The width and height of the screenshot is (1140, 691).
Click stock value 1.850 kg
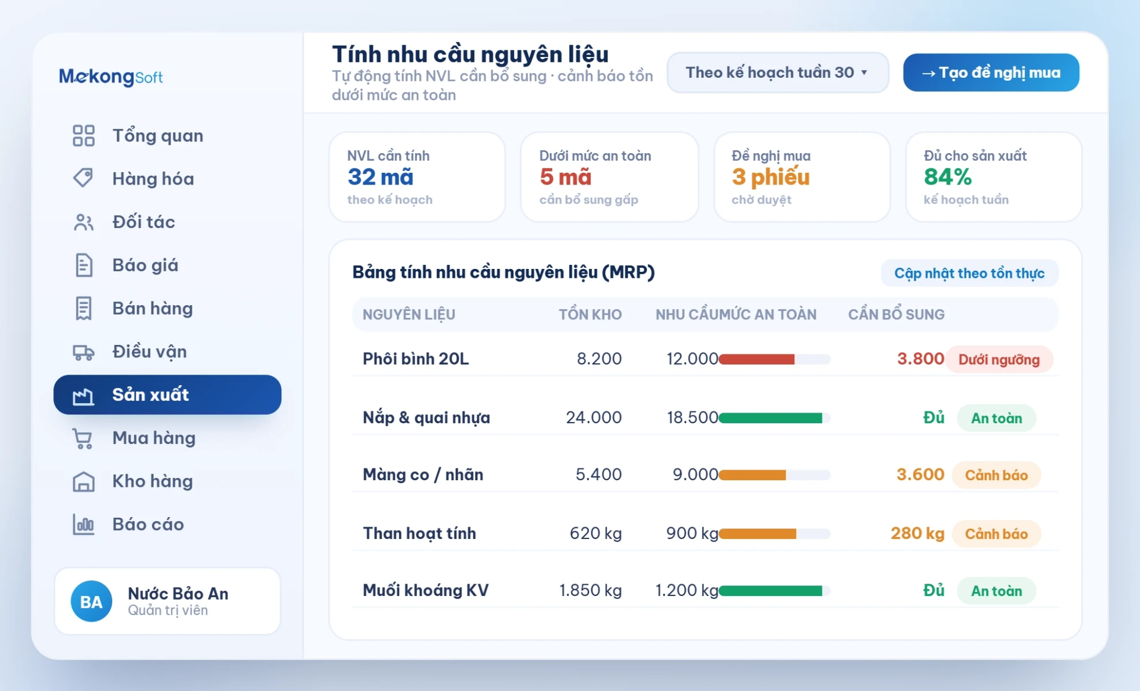click(590, 590)
